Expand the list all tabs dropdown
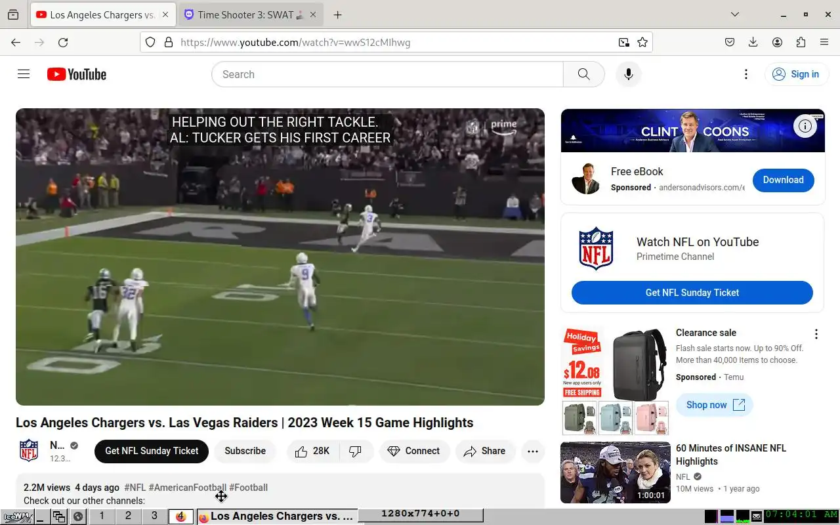 [735, 14]
